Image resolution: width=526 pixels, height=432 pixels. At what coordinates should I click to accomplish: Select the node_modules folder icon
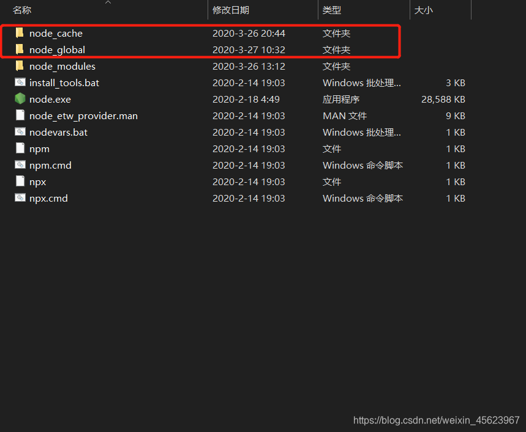click(20, 65)
